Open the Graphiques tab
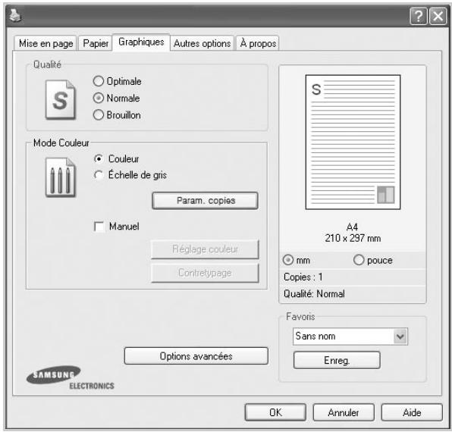452x432 pixels. (141, 42)
